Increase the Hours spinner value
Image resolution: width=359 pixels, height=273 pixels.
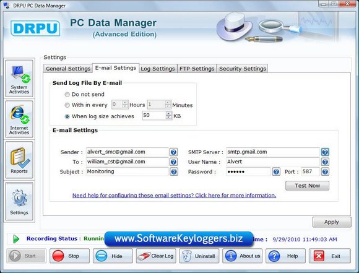pos(125,102)
